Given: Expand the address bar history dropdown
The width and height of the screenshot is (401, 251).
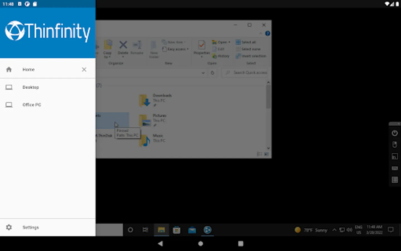Looking at the screenshot, I should pyautogui.click(x=203, y=73).
